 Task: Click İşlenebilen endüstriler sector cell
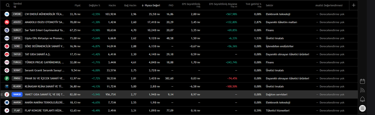(x=280, y=46)
